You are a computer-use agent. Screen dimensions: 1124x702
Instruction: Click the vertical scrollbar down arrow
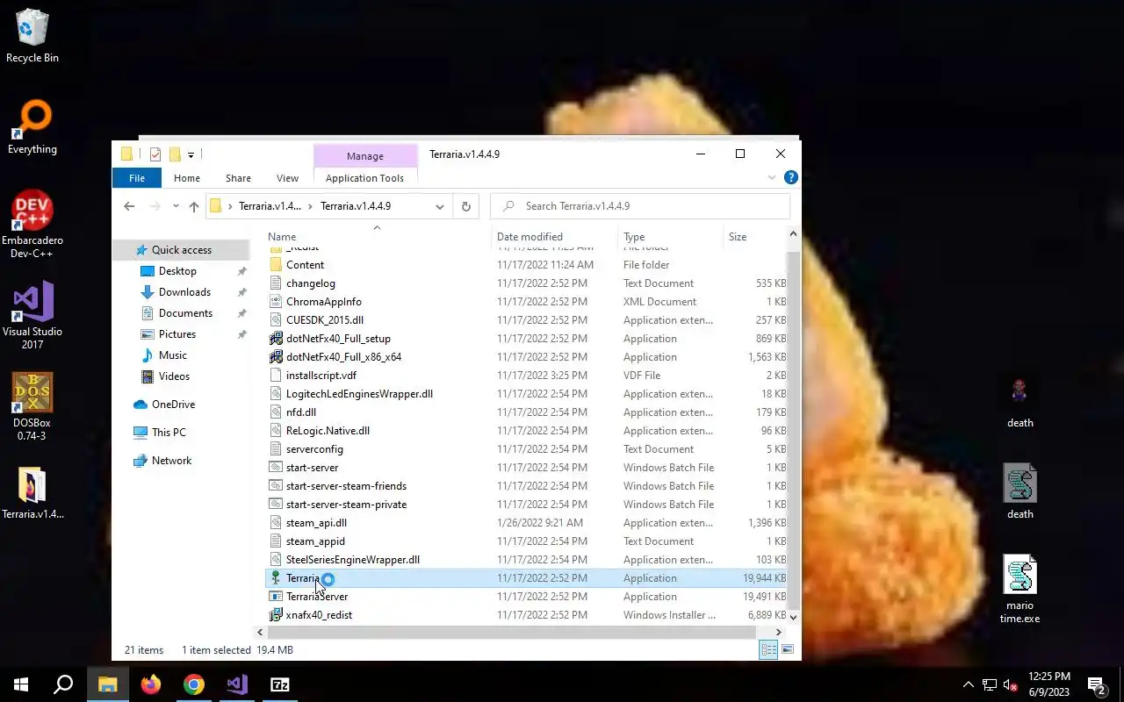(x=794, y=617)
